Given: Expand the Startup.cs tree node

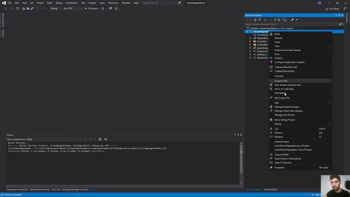Looking at the screenshot, I should 250,55.
